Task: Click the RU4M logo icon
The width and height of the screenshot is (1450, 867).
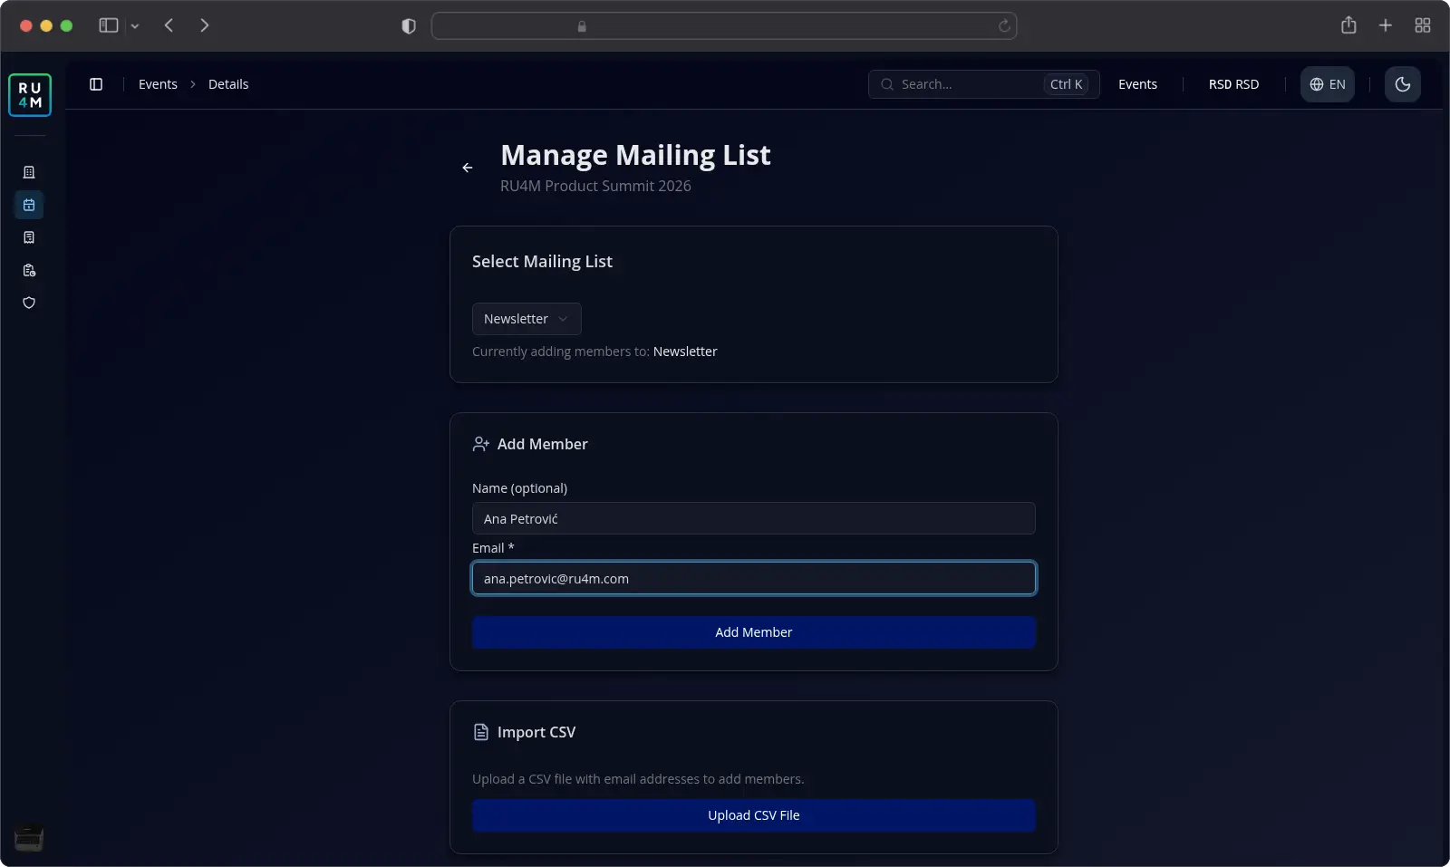Action: pyautogui.click(x=30, y=95)
